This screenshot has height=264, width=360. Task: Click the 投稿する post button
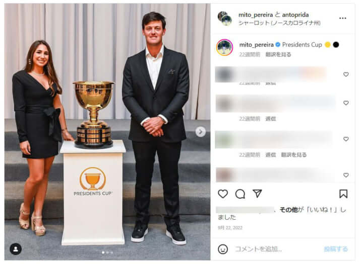pos(336,249)
